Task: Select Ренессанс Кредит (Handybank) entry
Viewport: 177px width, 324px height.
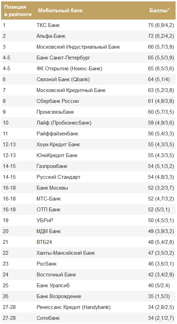Action: tap(74, 307)
